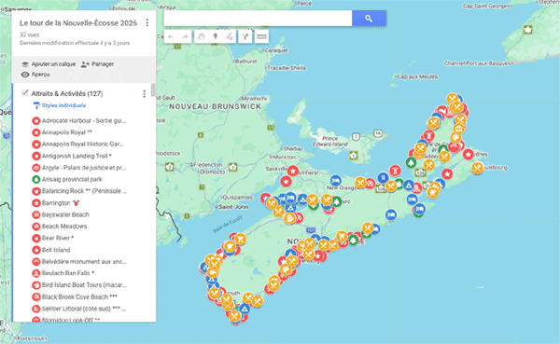Screen dimensions: 560x344
Task: Select the measure distances ruler tool
Action: point(261,36)
